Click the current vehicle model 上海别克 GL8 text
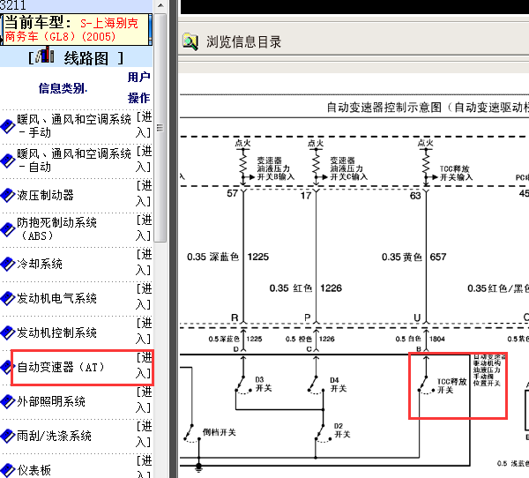 [71, 30]
